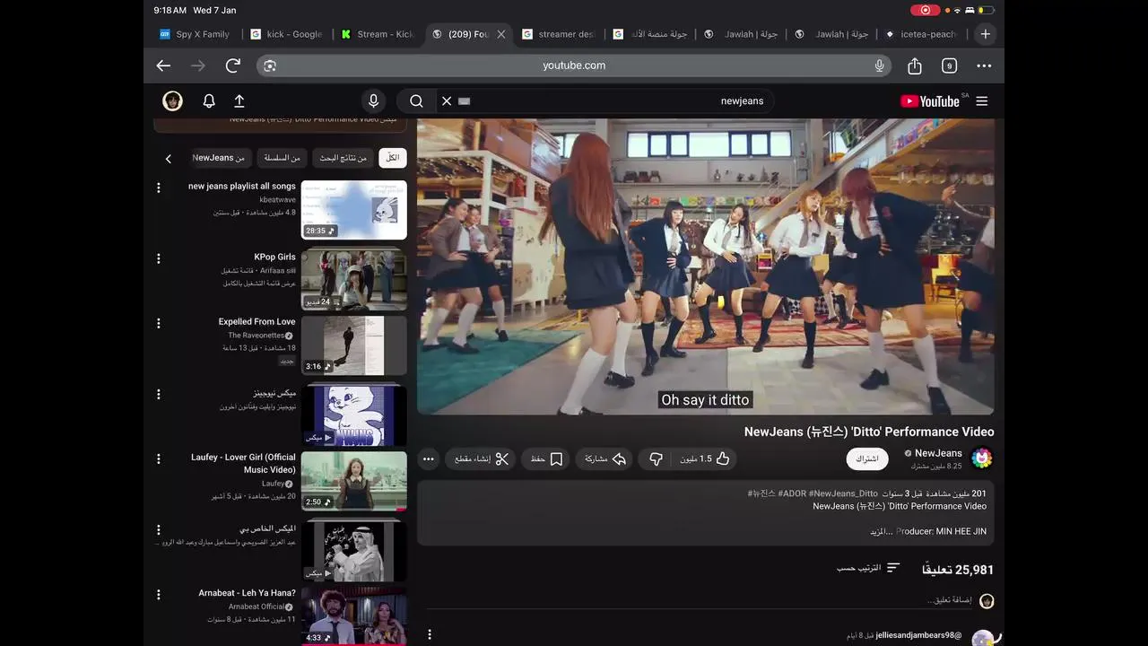Viewport: 1148px width, 646px height.
Task: Open options for new jeans playlist video
Action: 159,188
